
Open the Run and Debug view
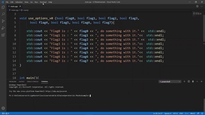click(x=3, y=28)
